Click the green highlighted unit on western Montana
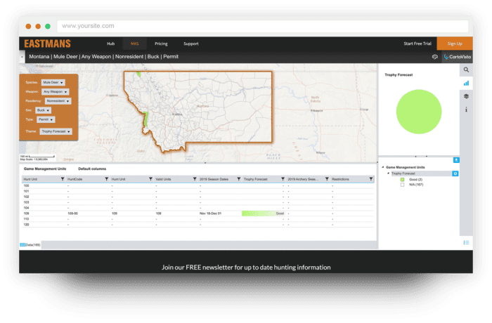This screenshot has width=492, height=323. 145,119
